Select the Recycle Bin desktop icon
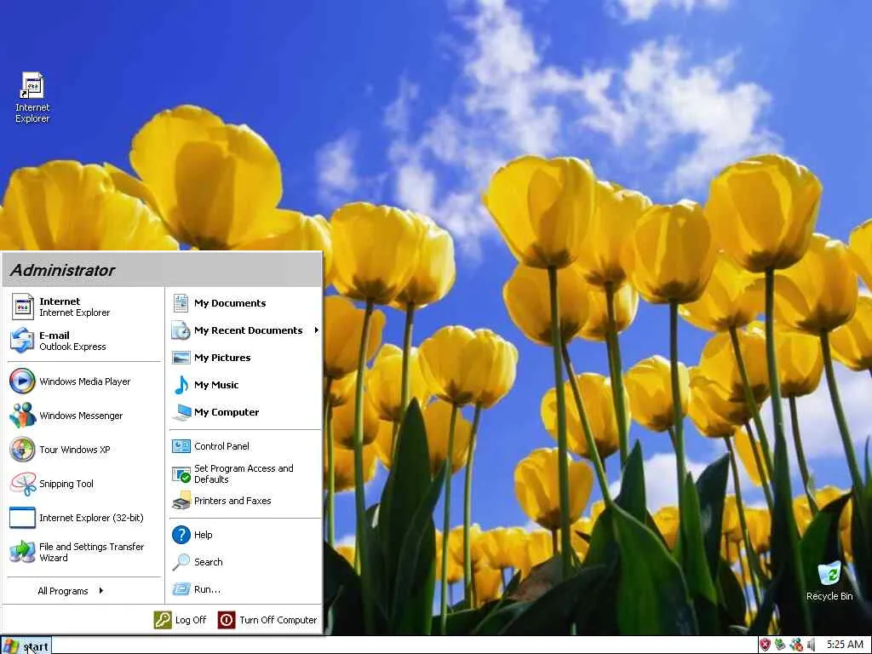872x654 pixels. pos(829,581)
